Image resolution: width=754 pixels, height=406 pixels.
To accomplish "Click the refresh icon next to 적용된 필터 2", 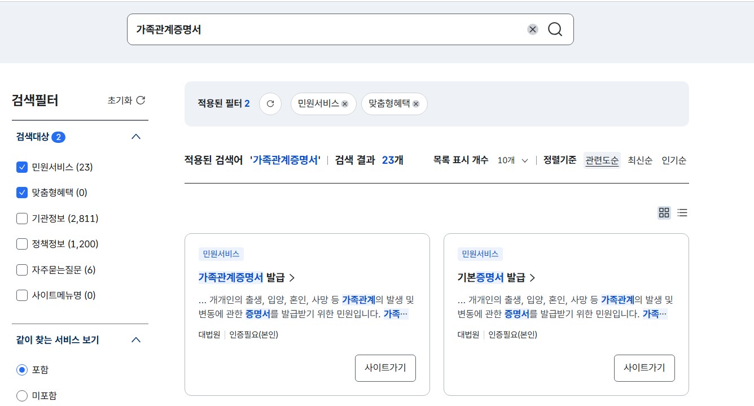I will click(x=270, y=104).
